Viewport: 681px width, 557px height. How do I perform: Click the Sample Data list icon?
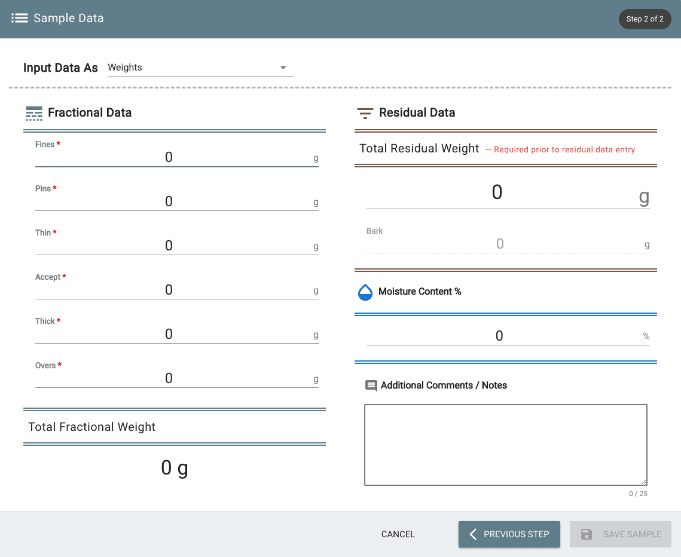20,19
